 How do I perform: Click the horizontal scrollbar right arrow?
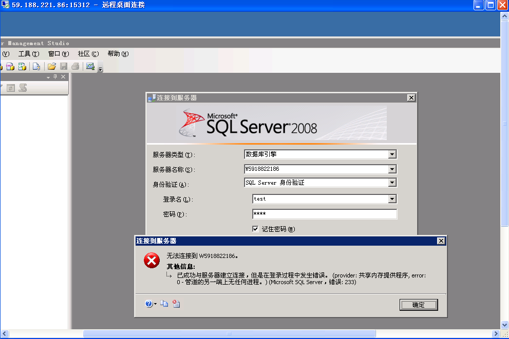point(495,333)
